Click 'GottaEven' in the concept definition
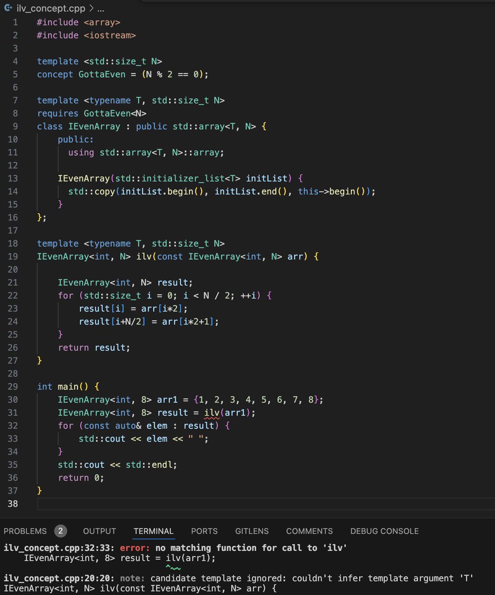Image resolution: width=495 pixels, height=595 pixels. point(102,74)
